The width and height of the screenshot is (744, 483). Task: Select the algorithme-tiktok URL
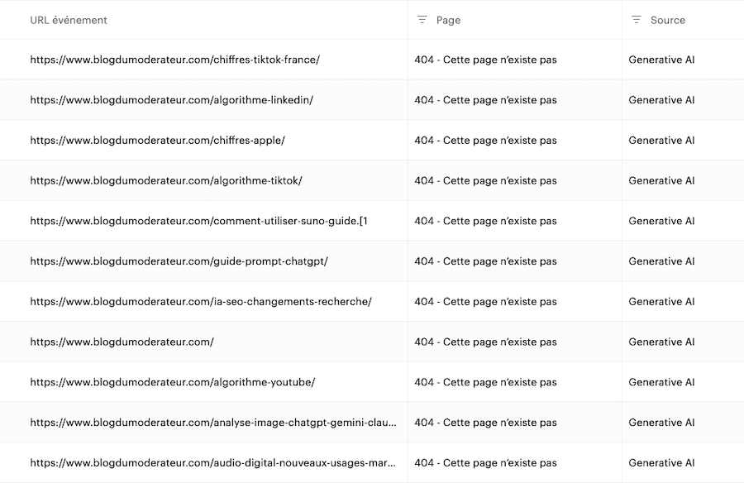pos(166,180)
